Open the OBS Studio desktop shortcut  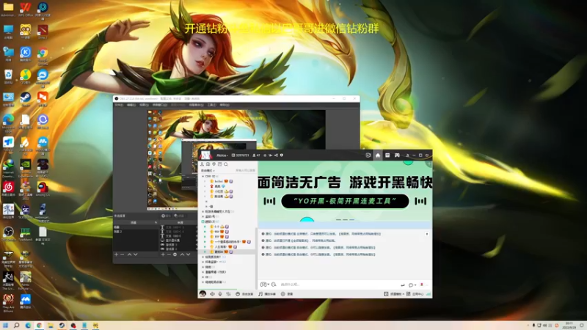tap(8, 234)
